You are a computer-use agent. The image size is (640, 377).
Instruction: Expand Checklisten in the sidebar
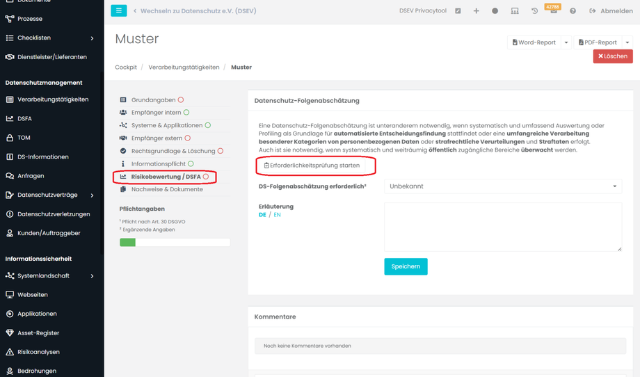tap(92, 38)
